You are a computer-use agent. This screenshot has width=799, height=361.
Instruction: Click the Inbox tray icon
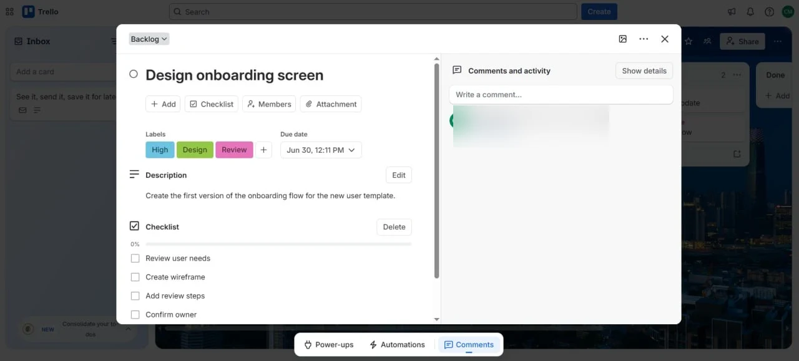point(19,41)
